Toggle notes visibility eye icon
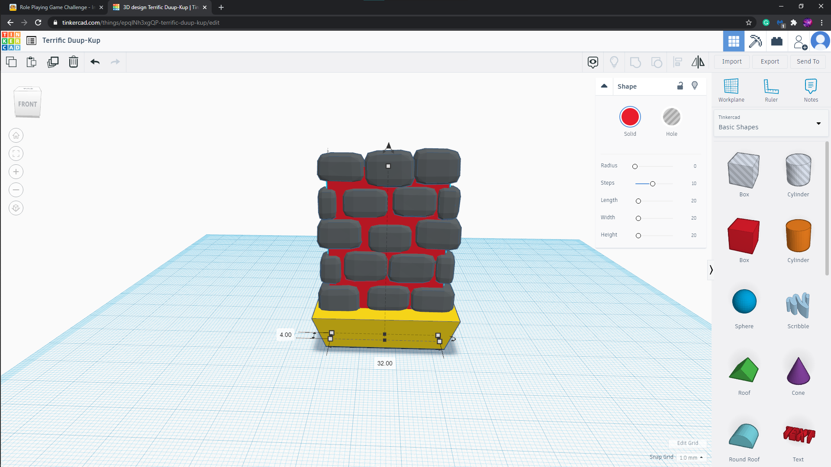831x467 pixels. tap(593, 62)
